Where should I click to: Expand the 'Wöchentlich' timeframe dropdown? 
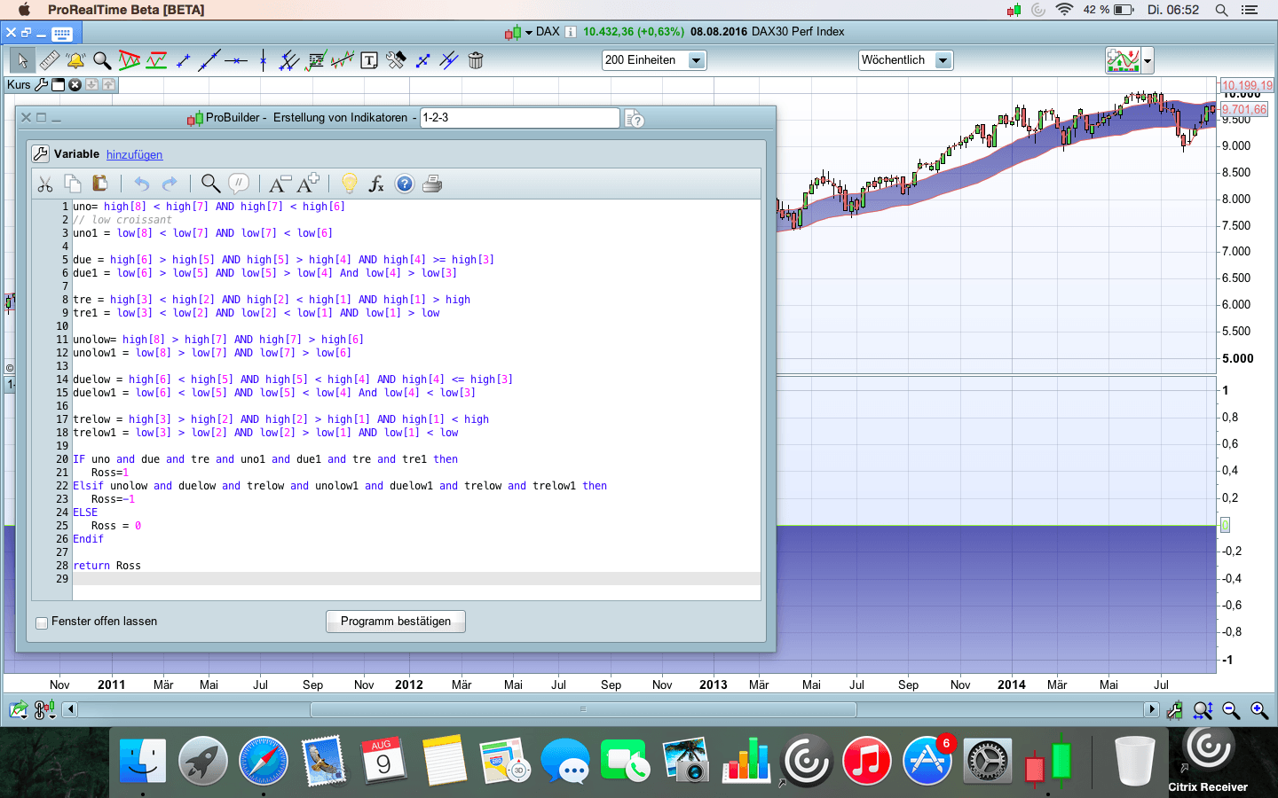point(943,60)
